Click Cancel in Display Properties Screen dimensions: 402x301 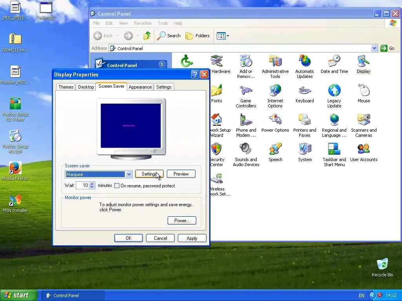click(160, 238)
